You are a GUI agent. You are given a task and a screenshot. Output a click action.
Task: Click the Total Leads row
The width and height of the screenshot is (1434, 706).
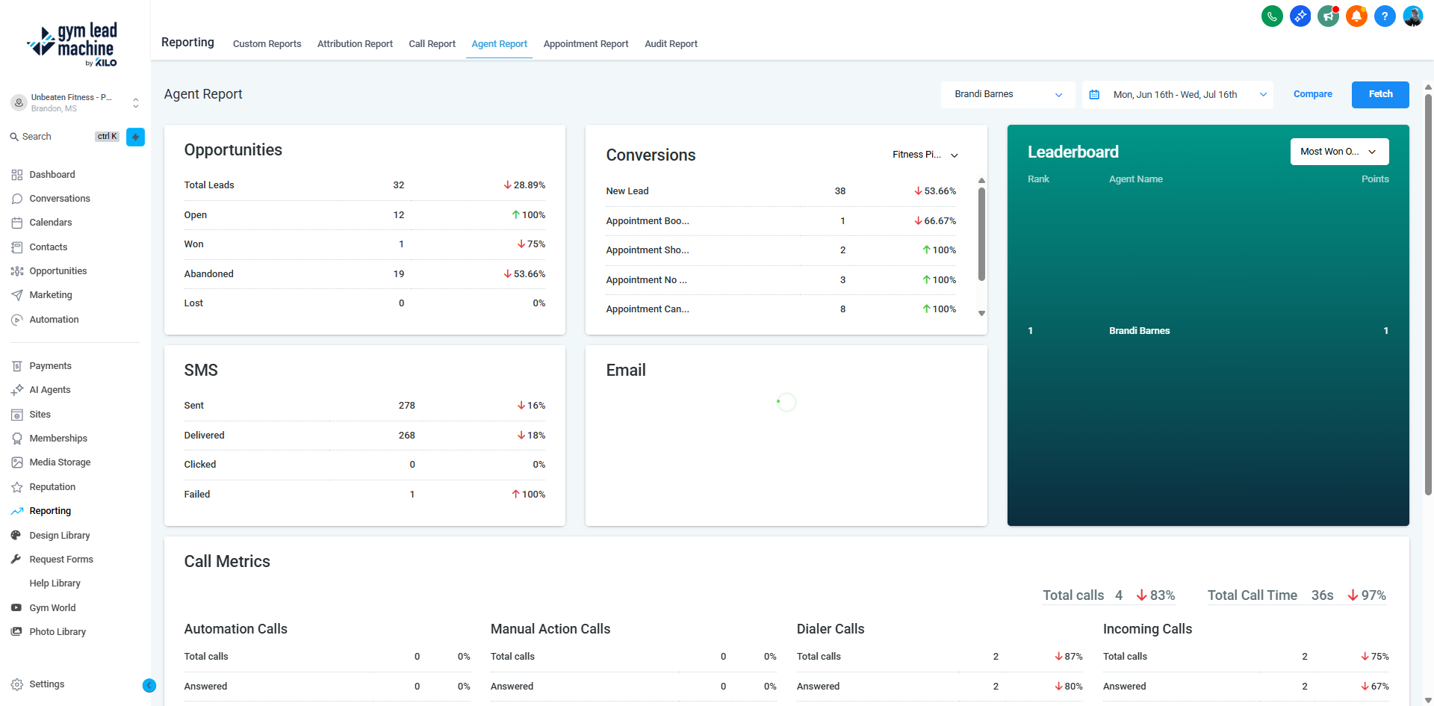(x=364, y=185)
